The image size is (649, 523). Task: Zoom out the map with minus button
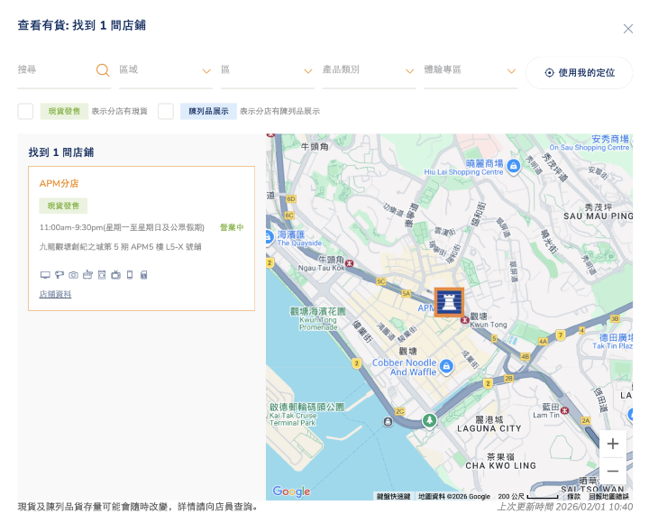[613, 471]
